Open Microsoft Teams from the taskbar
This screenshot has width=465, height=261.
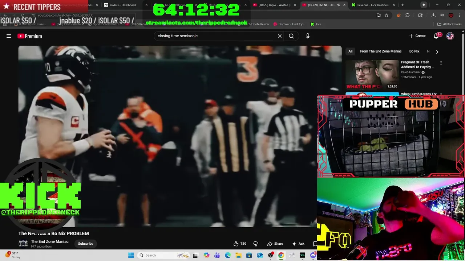point(217,255)
